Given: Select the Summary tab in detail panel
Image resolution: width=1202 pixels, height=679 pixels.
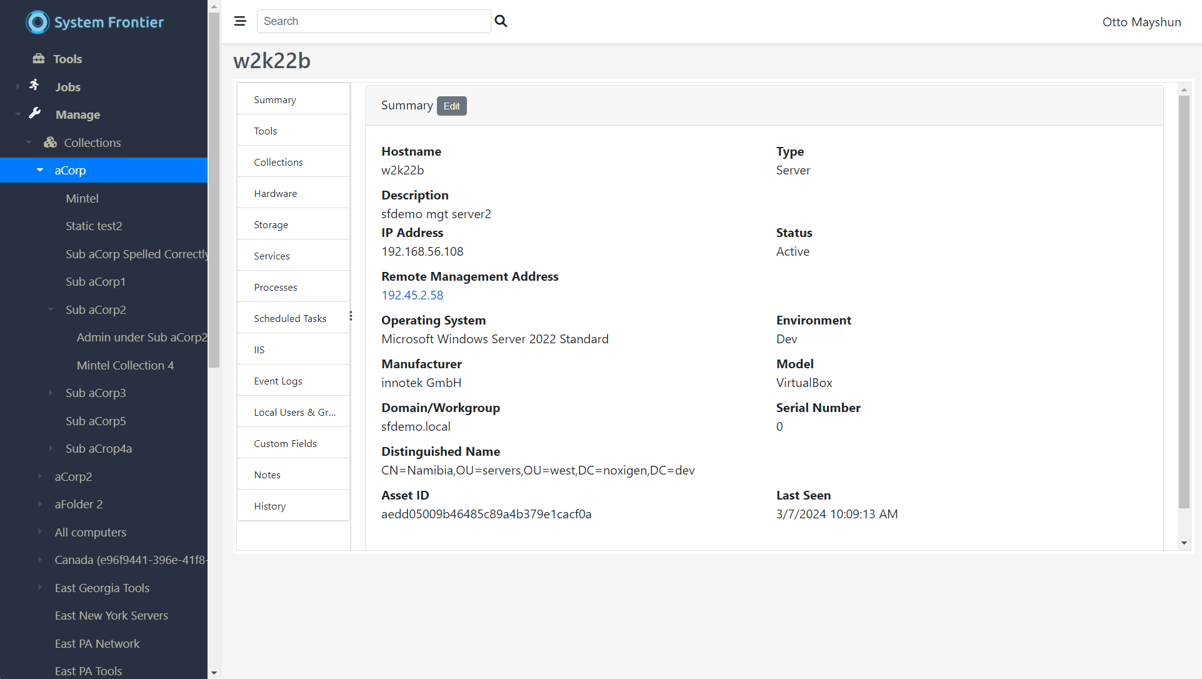Looking at the screenshot, I should tap(275, 99).
